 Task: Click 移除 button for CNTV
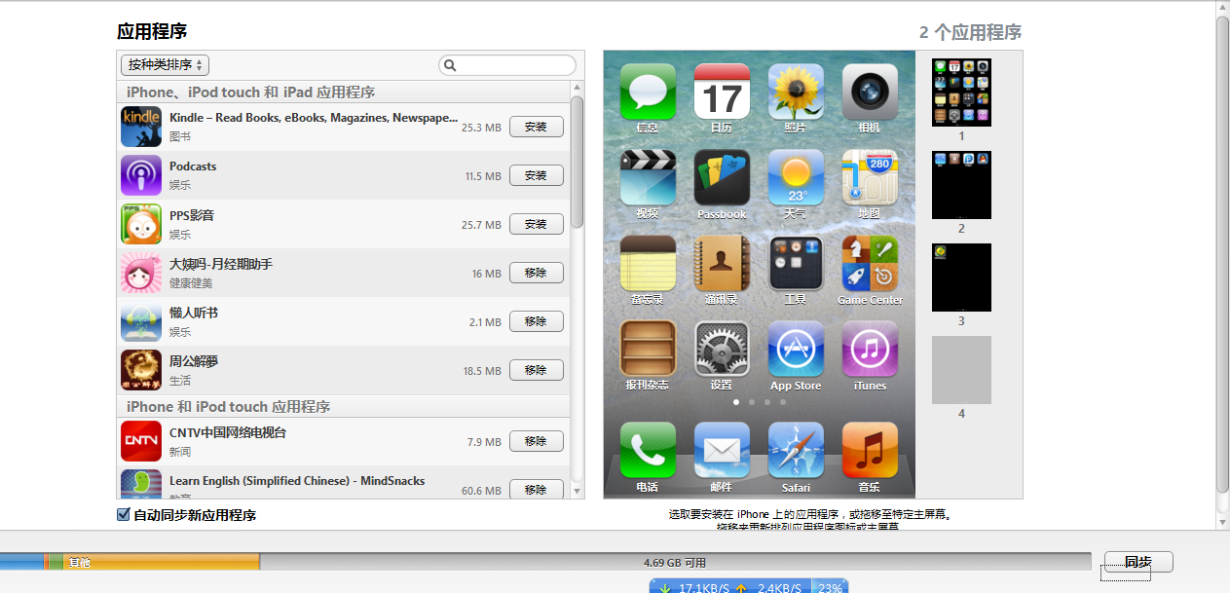536,441
